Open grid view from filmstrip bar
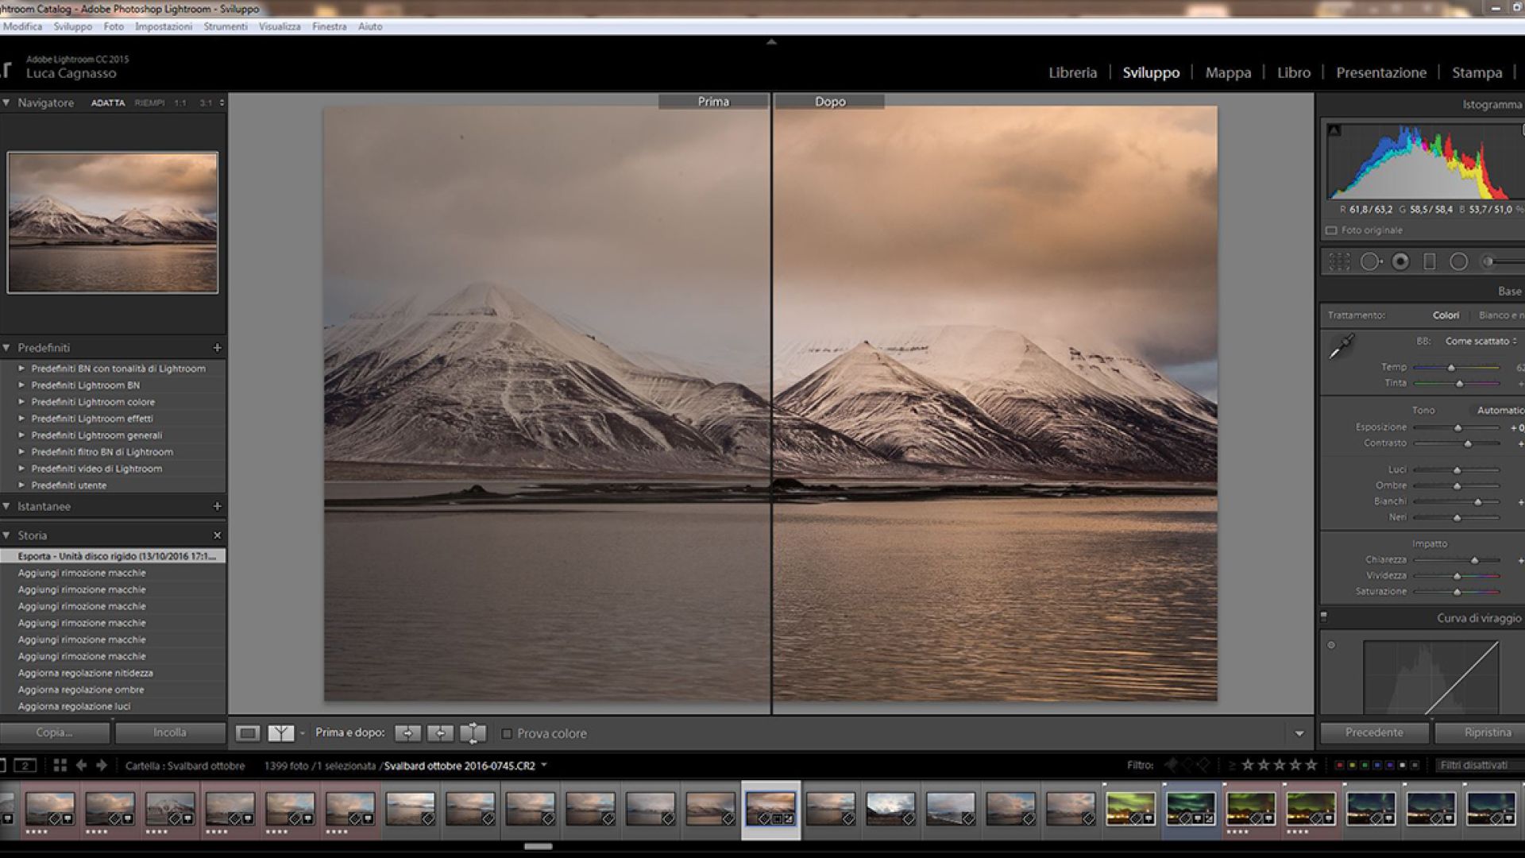Image resolution: width=1525 pixels, height=858 pixels. [60, 766]
